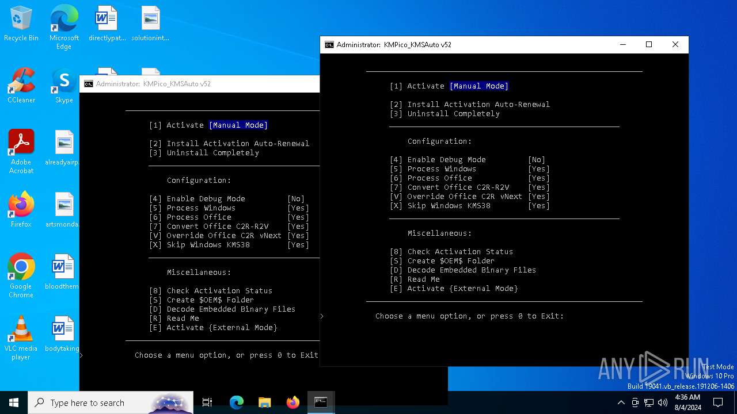Viewport: 737px width, 414px height.
Task: Open the volume tray icon
Action: click(x=663, y=402)
